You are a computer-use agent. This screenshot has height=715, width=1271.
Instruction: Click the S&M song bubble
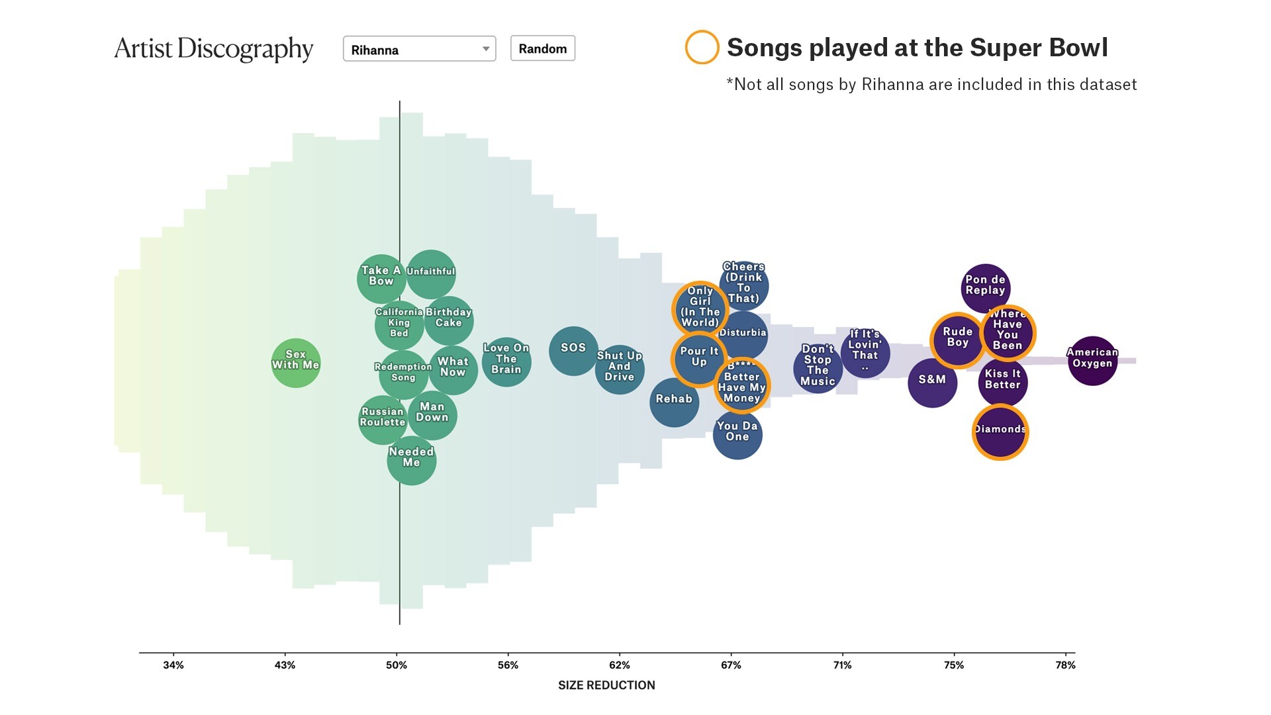[x=931, y=383]
